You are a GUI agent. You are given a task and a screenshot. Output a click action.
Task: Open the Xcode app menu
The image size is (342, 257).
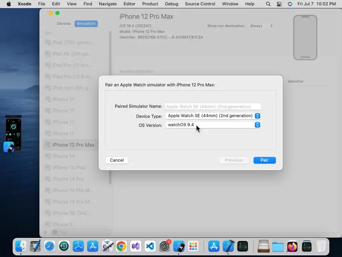tap(24, 4)
